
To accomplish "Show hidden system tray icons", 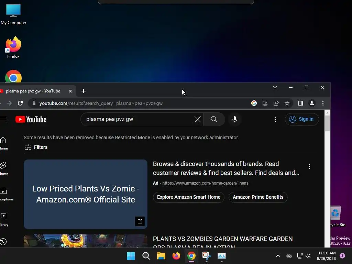I will click(x=278, y=256).
